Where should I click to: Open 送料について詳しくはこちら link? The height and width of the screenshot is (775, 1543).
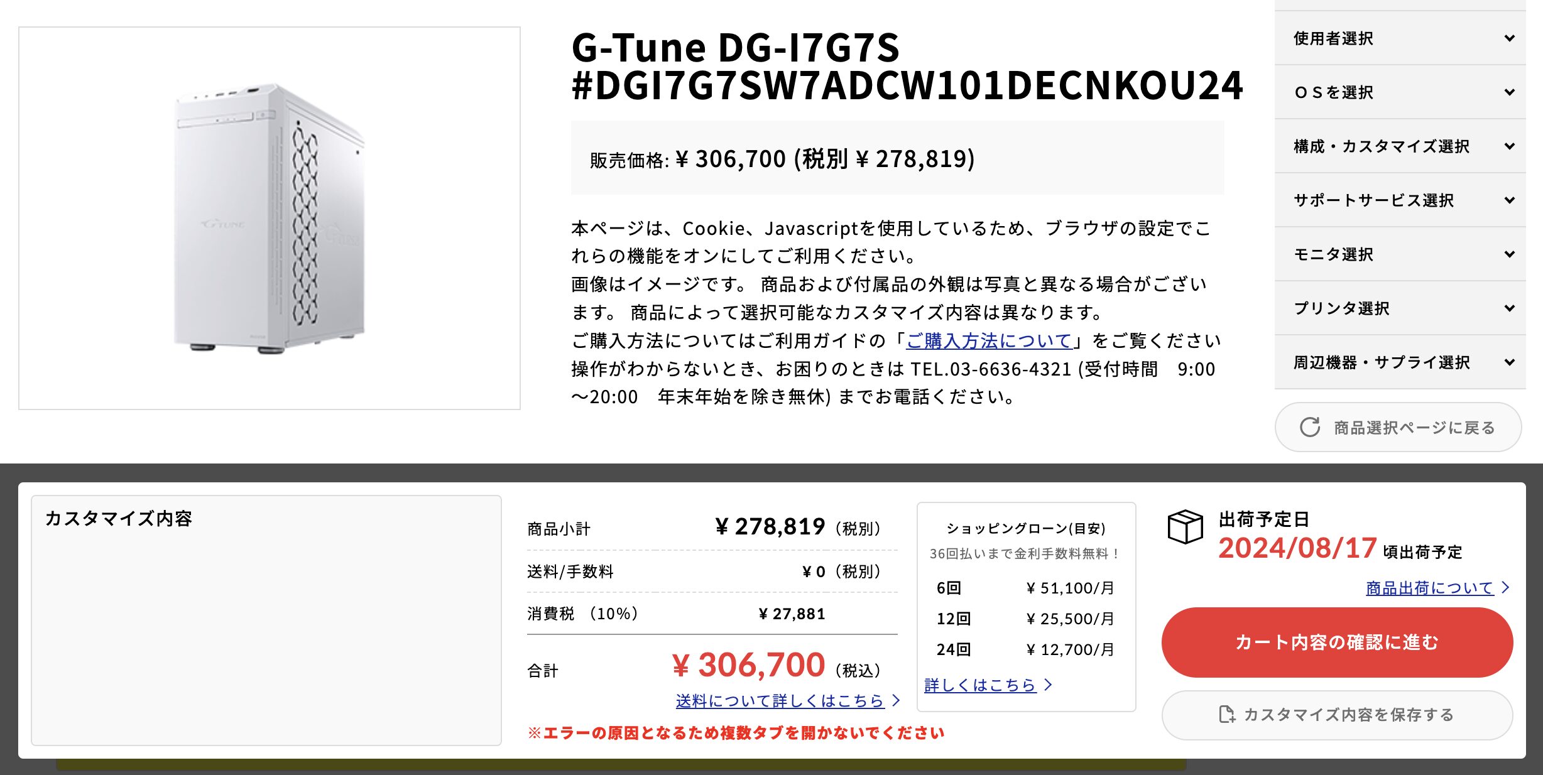(780, 700)
